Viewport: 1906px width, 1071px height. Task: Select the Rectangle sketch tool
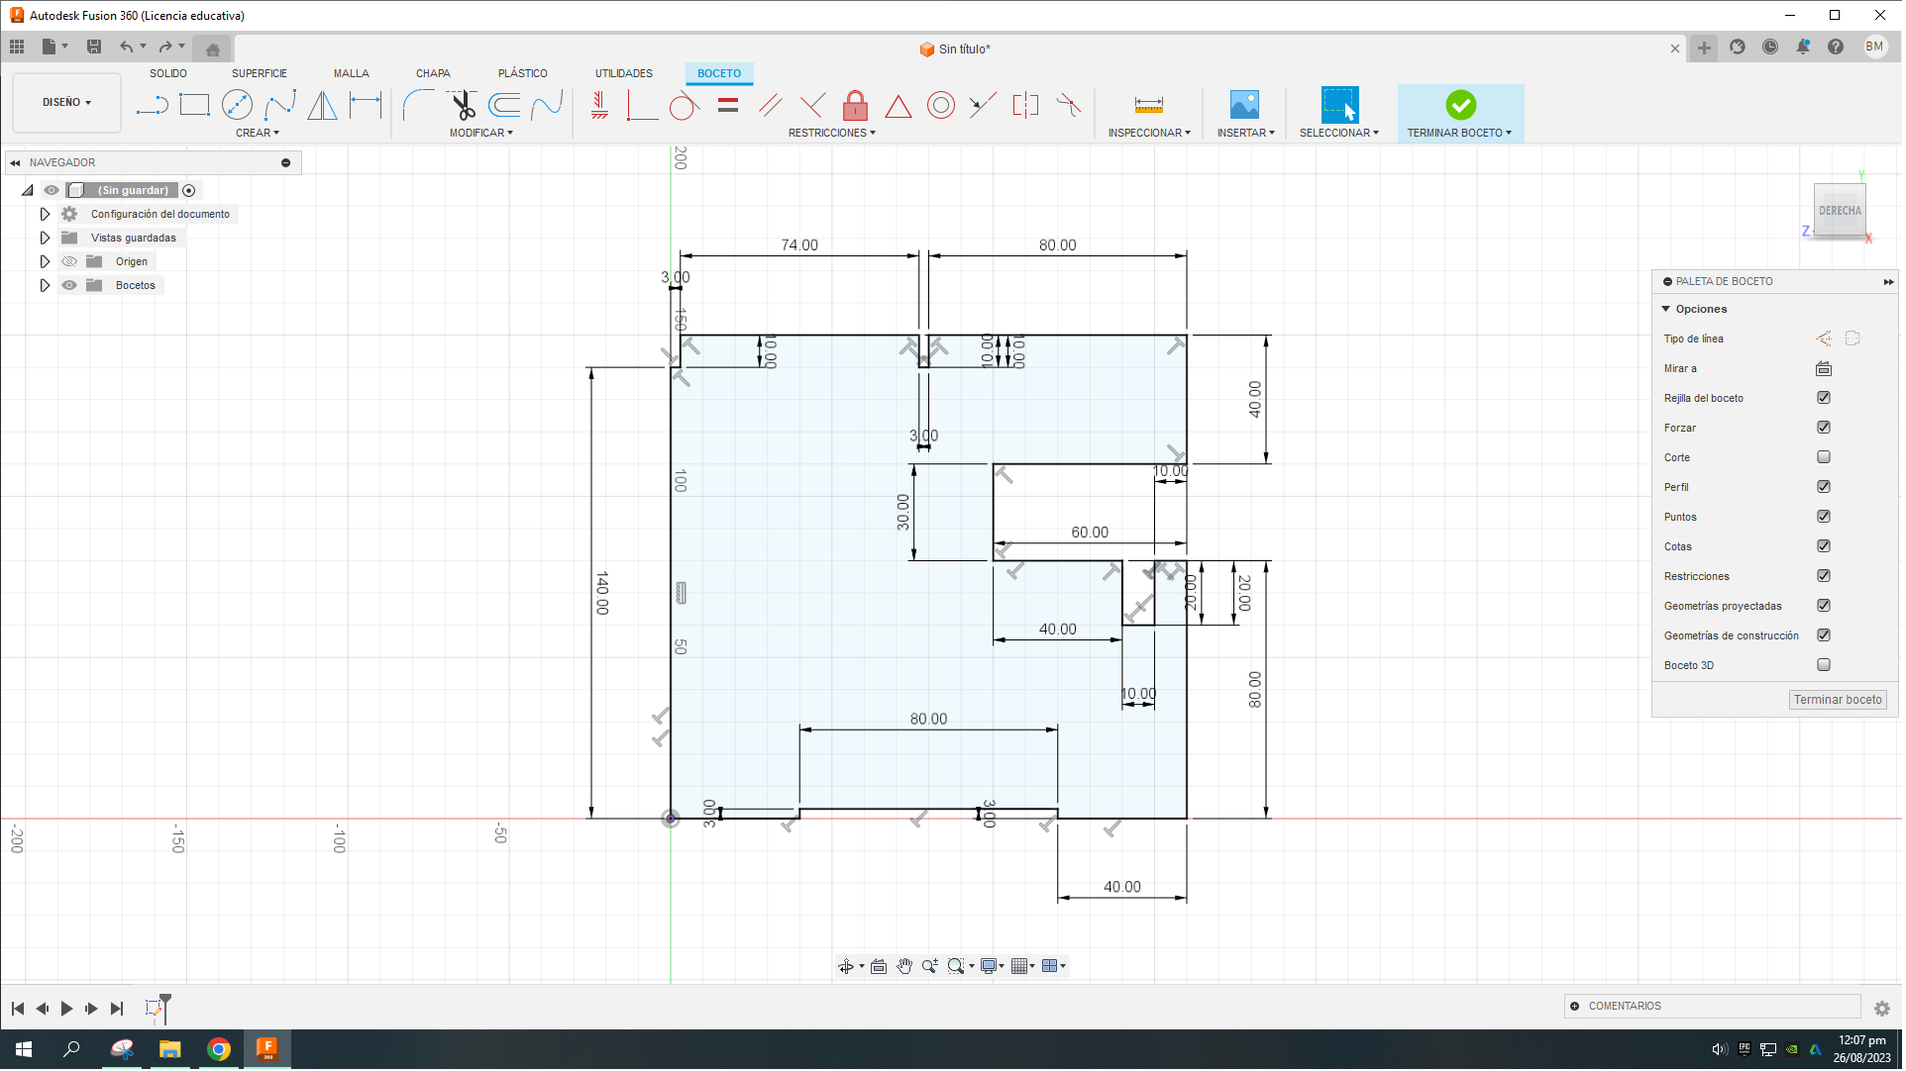point(194,105)
